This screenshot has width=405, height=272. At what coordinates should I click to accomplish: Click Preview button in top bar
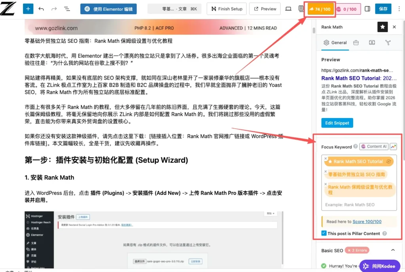[x=265, y=9]
